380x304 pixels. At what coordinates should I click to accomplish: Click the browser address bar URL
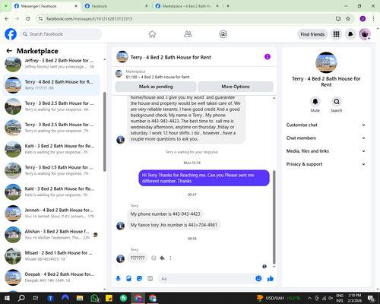(89, 19)
